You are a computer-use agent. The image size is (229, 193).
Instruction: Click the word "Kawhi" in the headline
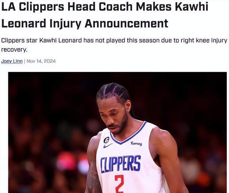pyautogui.click(x=192, y=7)
